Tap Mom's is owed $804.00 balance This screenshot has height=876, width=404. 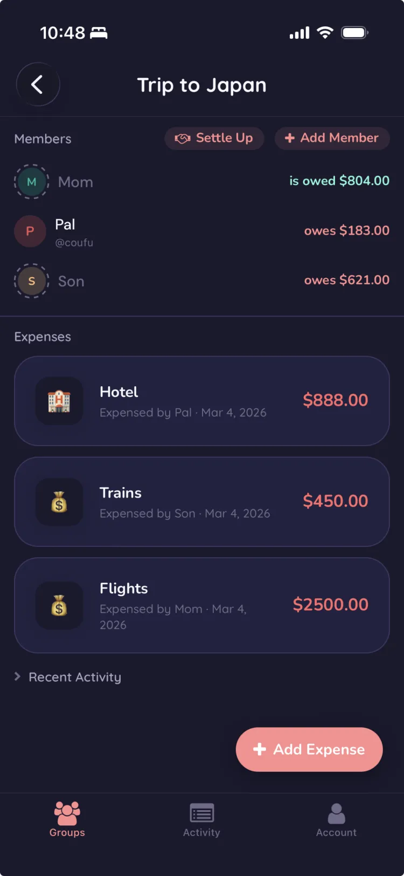coord(339,181)
